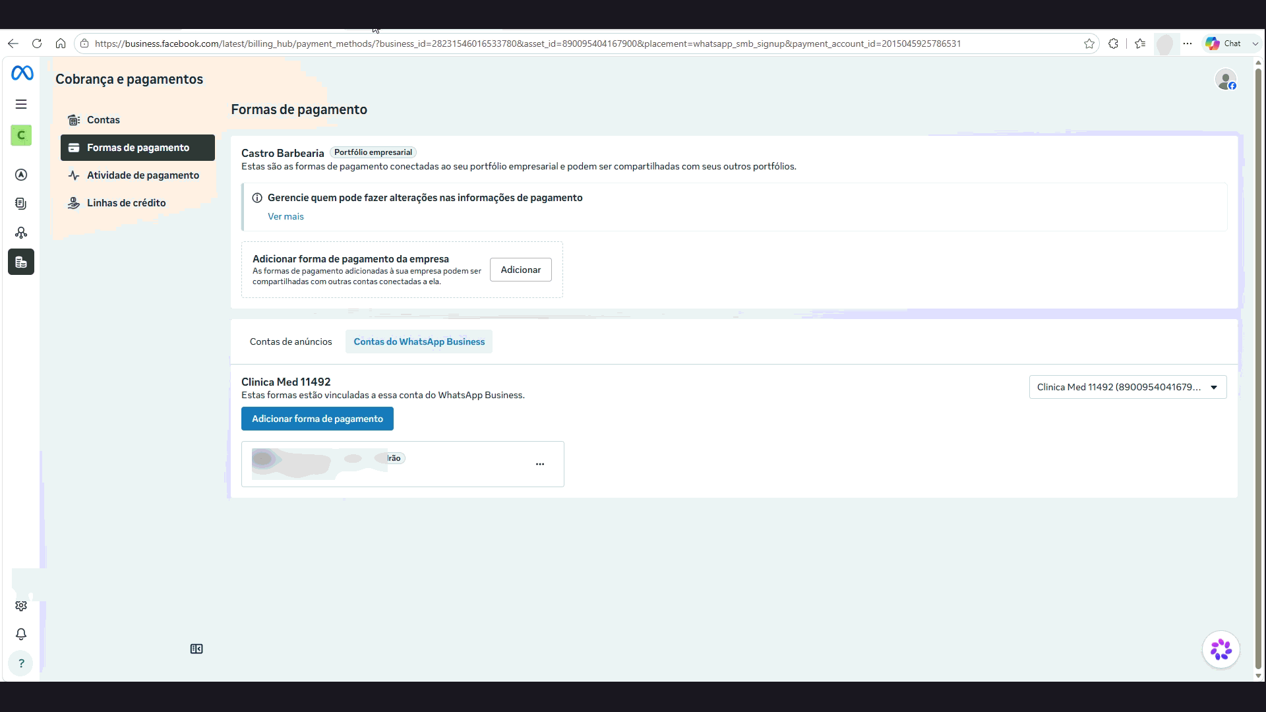Viewport: 1266px width, 712px height.
Task: Click the Adicionar button for company payment
Action: (521, 270)
